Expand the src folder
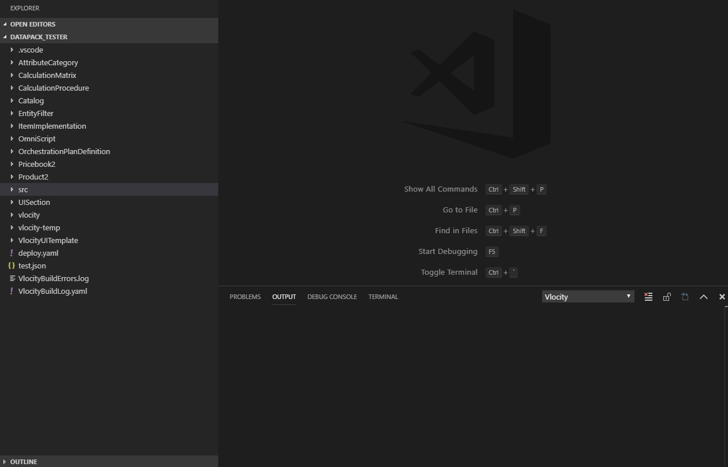Viewport: 728px width, 467px height. [x=109, y=189]
